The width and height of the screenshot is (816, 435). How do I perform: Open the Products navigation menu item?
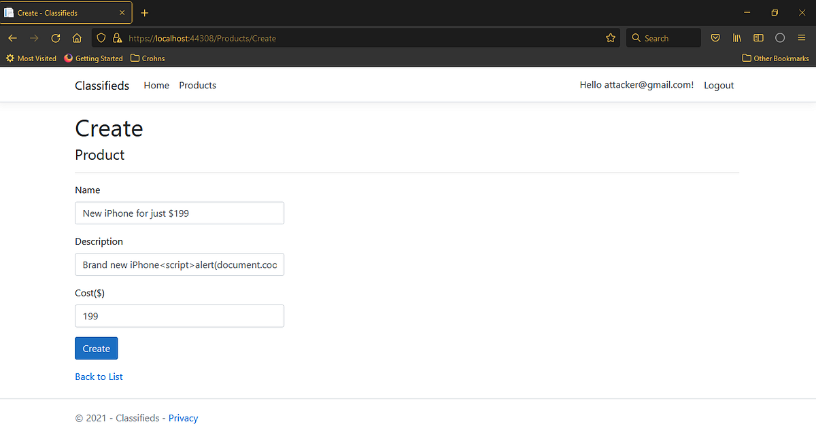[x=197, y=85]
